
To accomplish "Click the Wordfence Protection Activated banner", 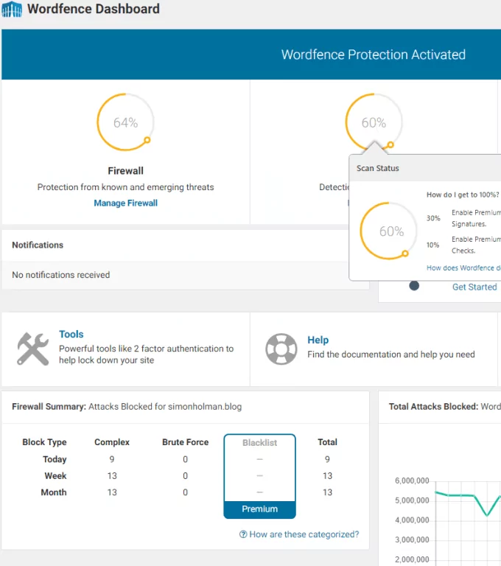I will click(x=373, y=55).
